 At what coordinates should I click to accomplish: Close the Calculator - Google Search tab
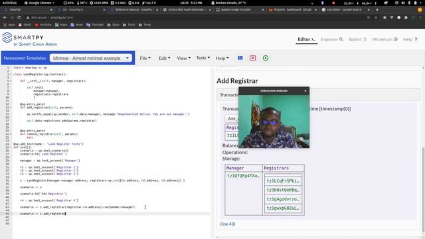369,9
